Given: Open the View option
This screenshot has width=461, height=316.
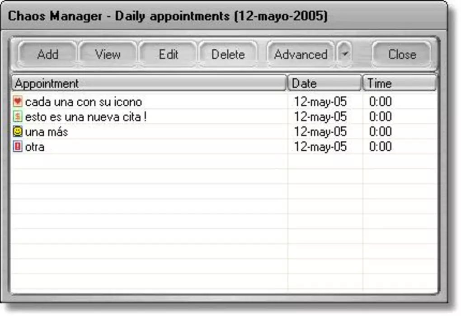Looking at the screenshot, I should point(107,54).
